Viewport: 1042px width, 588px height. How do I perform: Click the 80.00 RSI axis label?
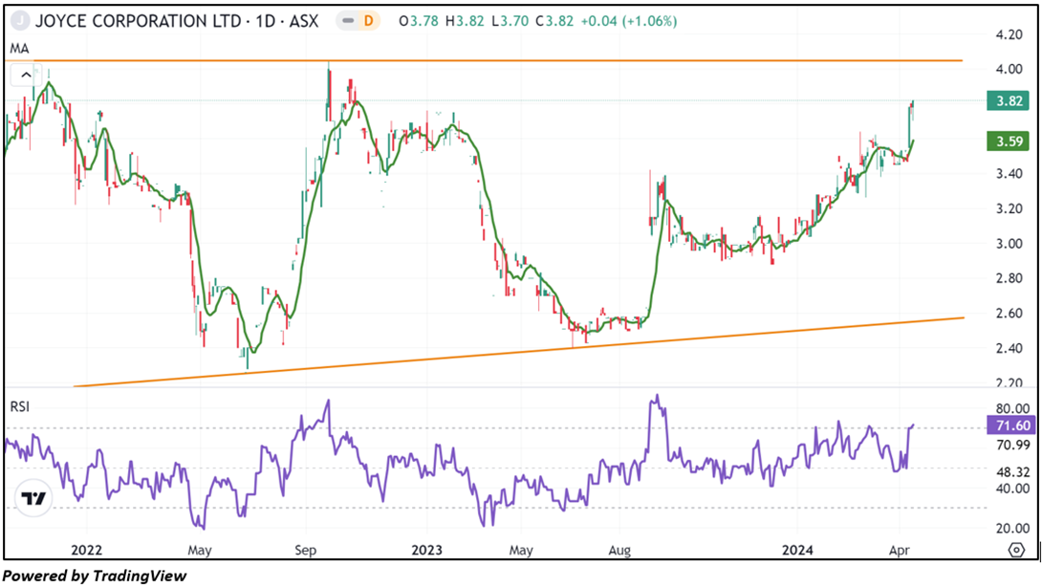click(1012, 409)
